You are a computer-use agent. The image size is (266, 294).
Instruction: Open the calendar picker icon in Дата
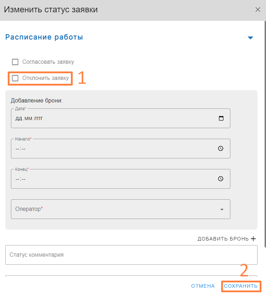[x=221, y=118]
